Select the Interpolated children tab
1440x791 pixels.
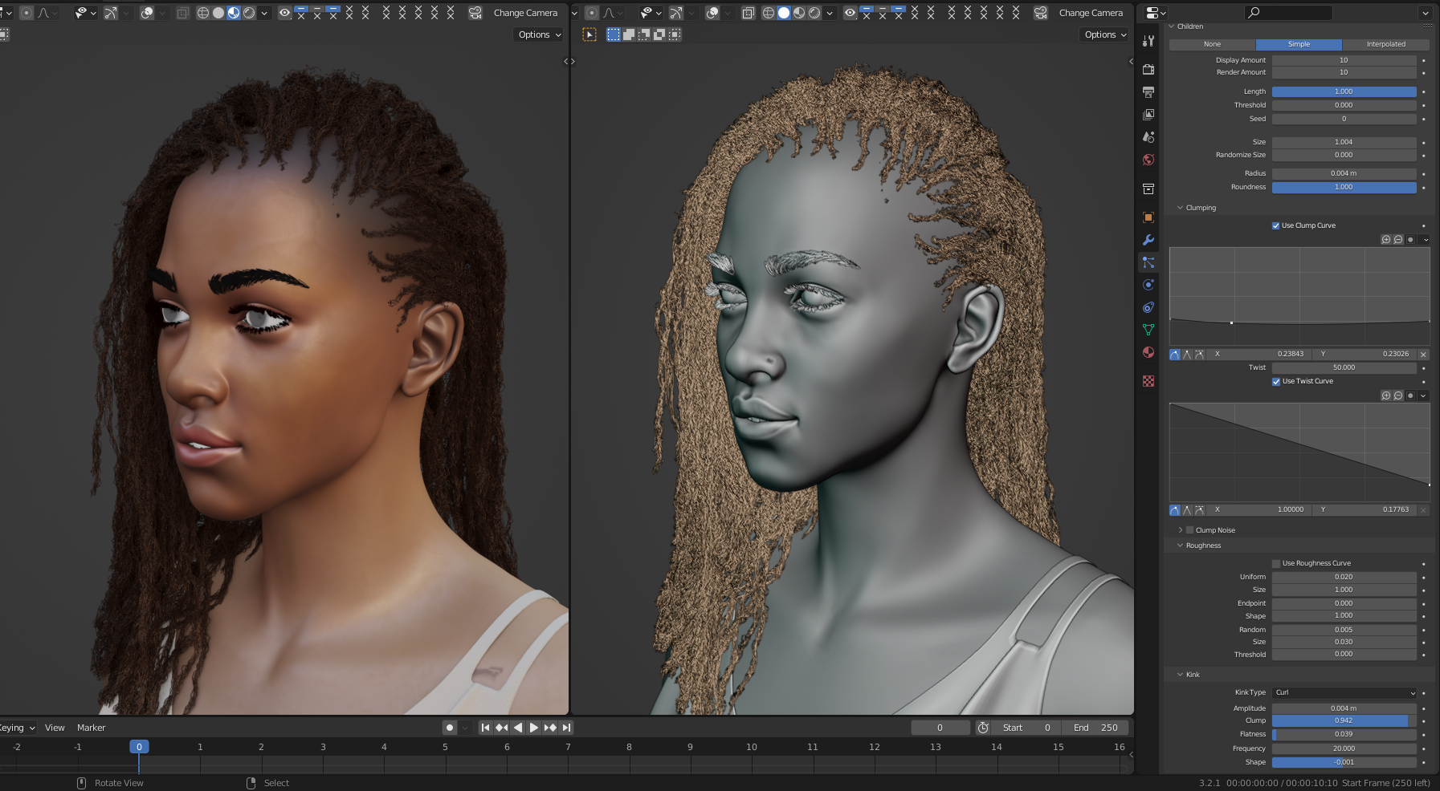point(1385,44)
